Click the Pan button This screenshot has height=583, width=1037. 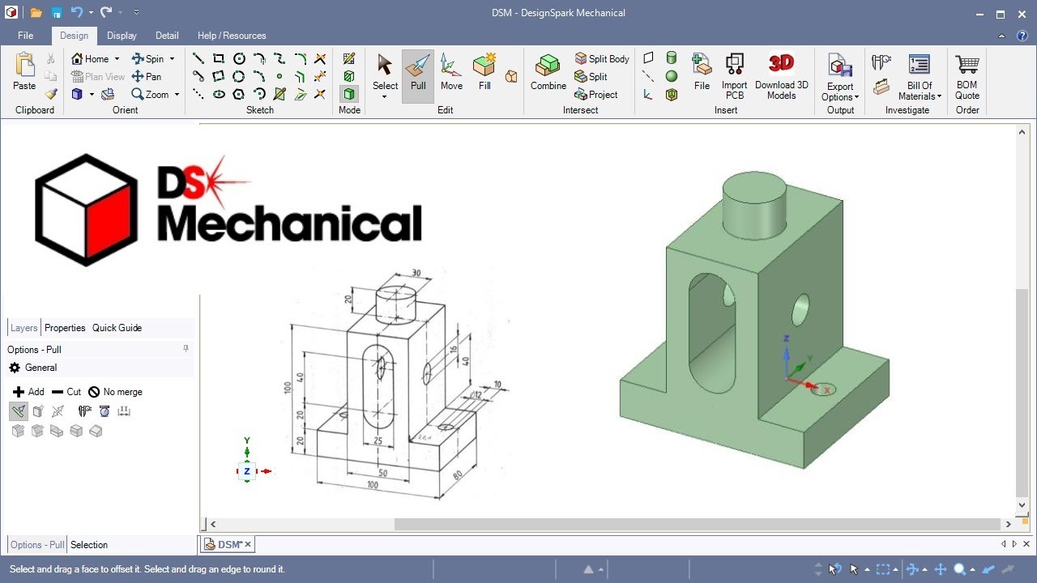[x=147, y=76]
